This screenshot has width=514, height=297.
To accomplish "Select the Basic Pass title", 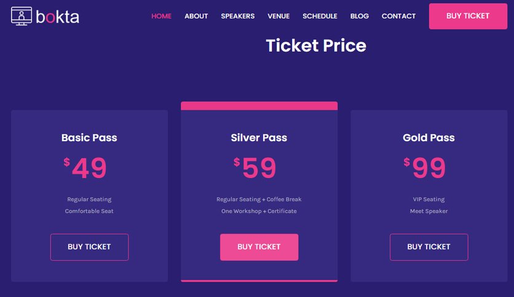I will (89, 137).
